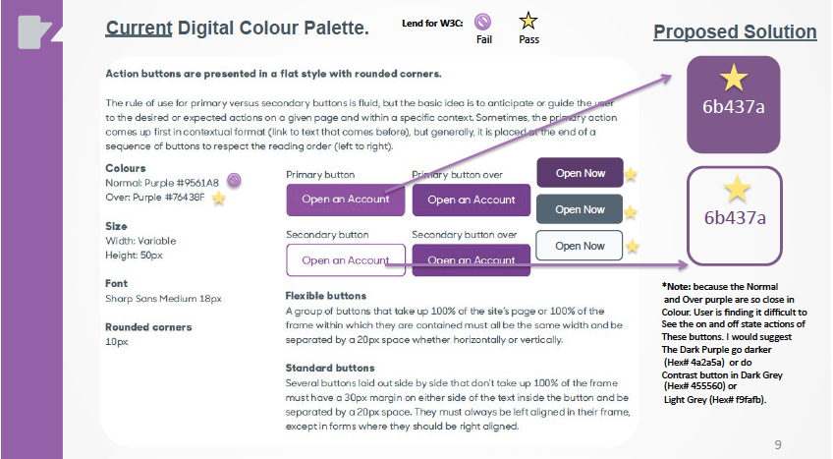This screenshot has width=833, height=459.
Task: Select the filled purple 6b437a swatch
Action: pyautogui.click(x=734, y=105)
